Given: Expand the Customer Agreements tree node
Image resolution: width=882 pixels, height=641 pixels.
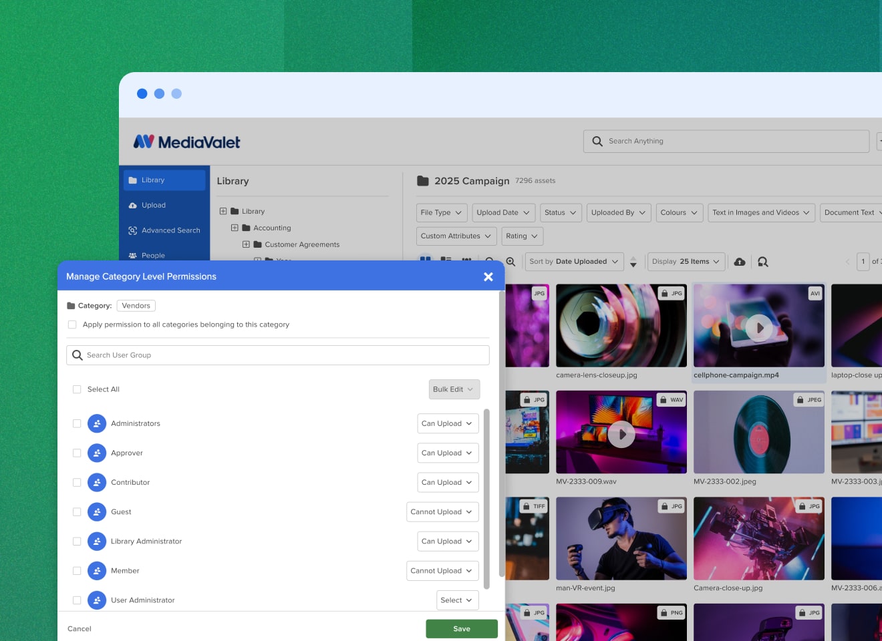Looking at the screenshot, I should tap(246, 244).
